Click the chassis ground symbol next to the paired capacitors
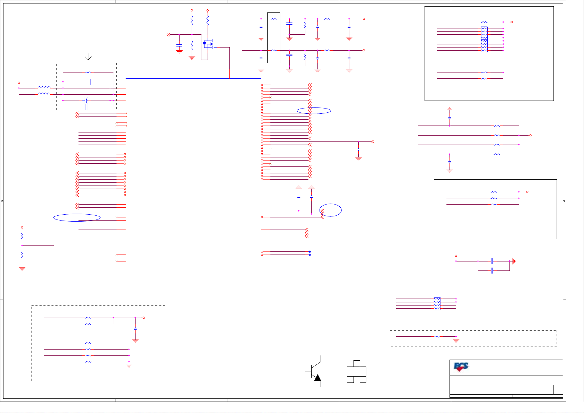The height and width of the screenshot is (413, 584). click(x=514, y=261)
